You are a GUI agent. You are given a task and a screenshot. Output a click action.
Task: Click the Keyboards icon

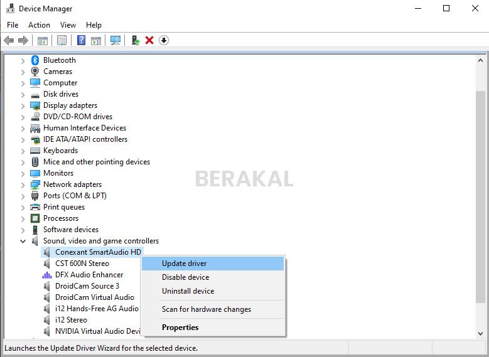coord(35,151)
